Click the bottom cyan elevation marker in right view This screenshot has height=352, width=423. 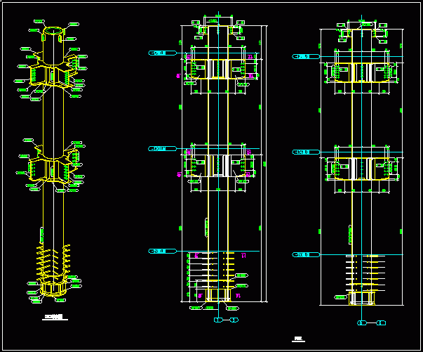pos(304,254)
